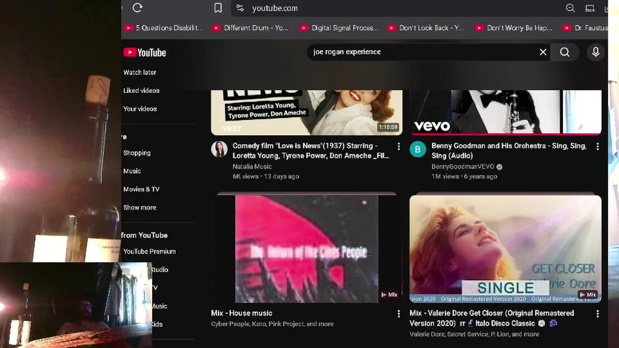Image resolution: width=619 pixels, height=348 pixels.
Task: Click the 1:15:59 duration badge
Action: [x=388, y=127]
